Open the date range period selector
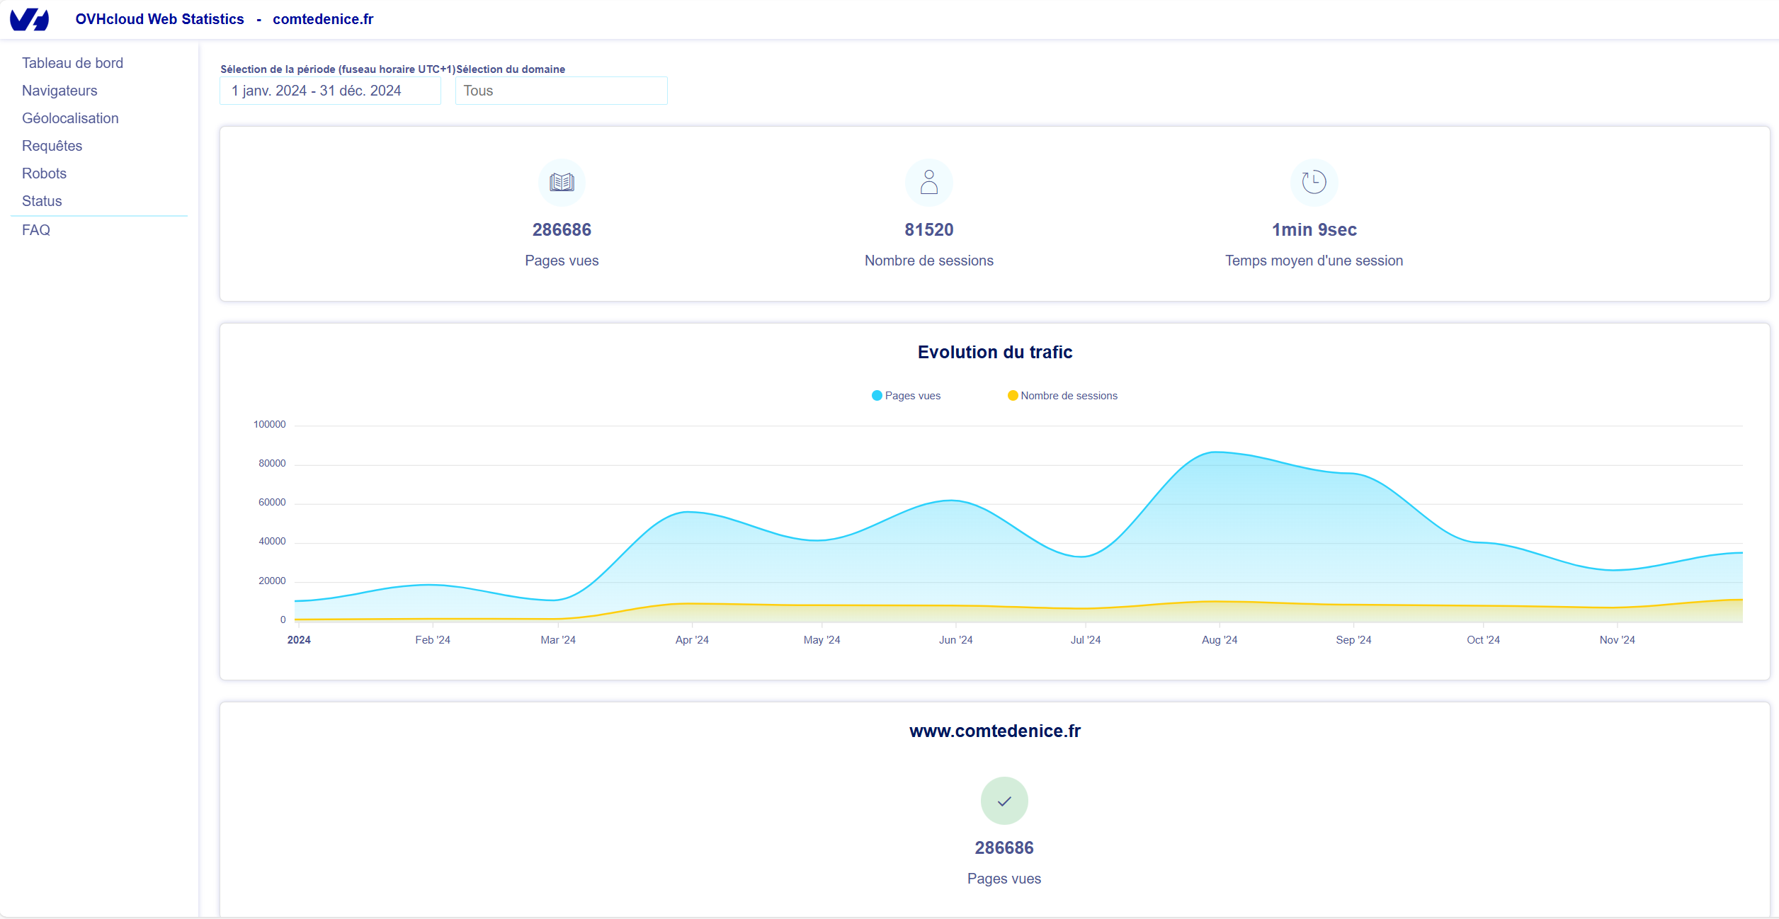 330,91
